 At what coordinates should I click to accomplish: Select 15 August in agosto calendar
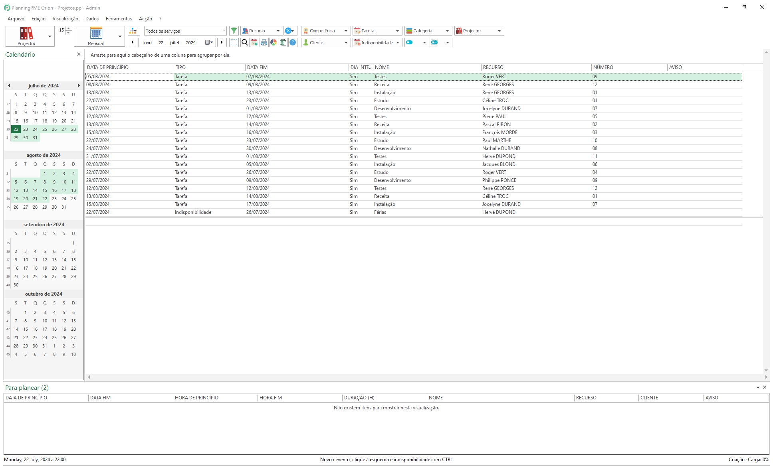point(45,190)
